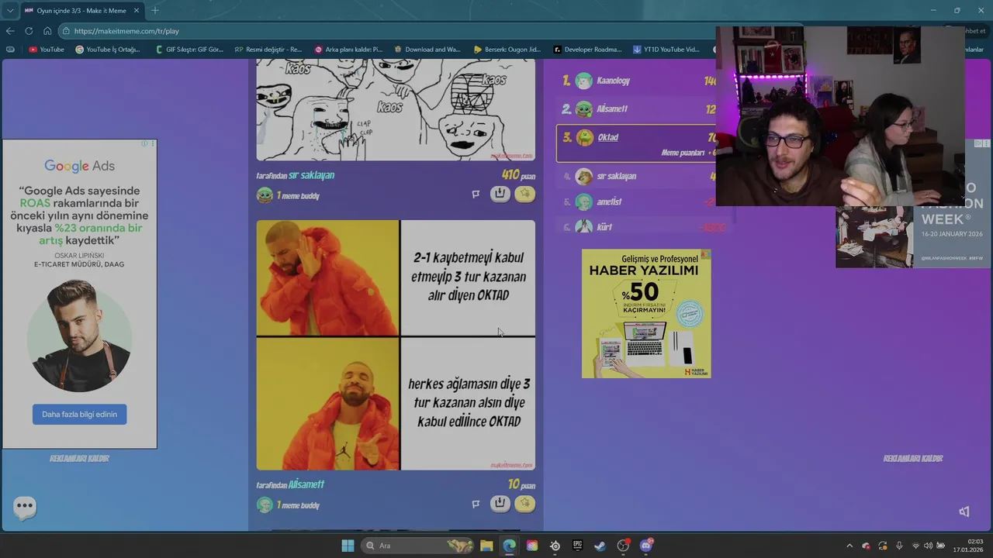Viewport: 993px width, 558px height.
Task: Open the GIF Sıkıştır bookmark
Action: click(x=189, y=50)
